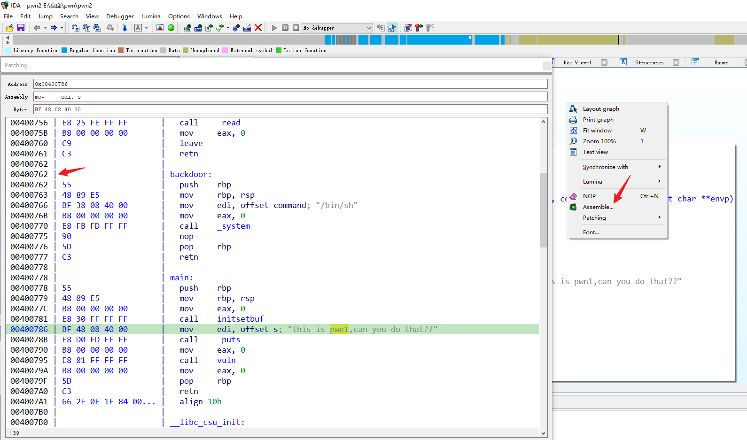Screen dimensions: 747x440
Task: Start the process with the play icon
Action: coord(274,28)
